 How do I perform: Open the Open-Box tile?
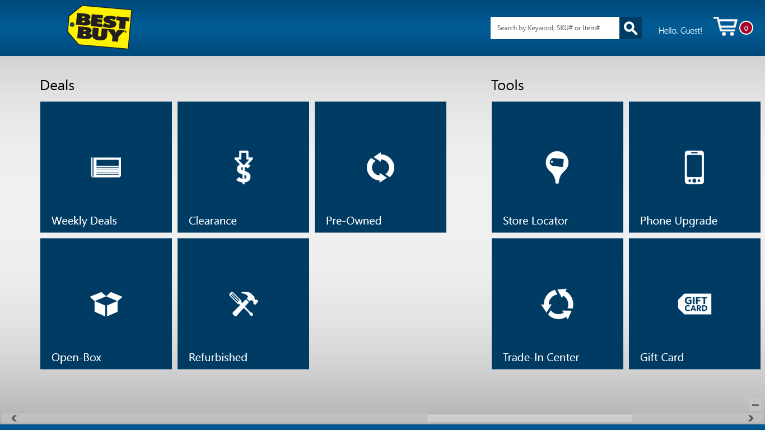(106, 303)
